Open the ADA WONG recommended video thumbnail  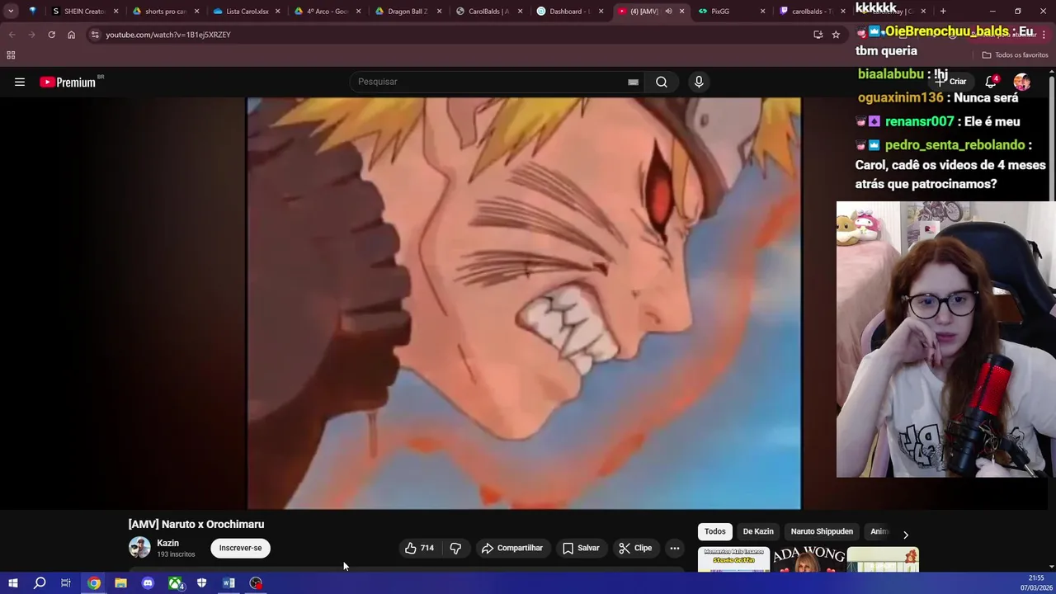(x=808, y=559)
